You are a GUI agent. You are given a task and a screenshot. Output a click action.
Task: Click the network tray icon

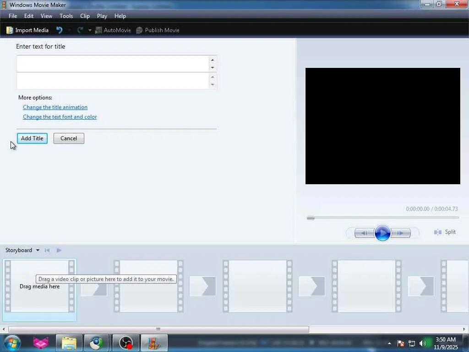412,343
